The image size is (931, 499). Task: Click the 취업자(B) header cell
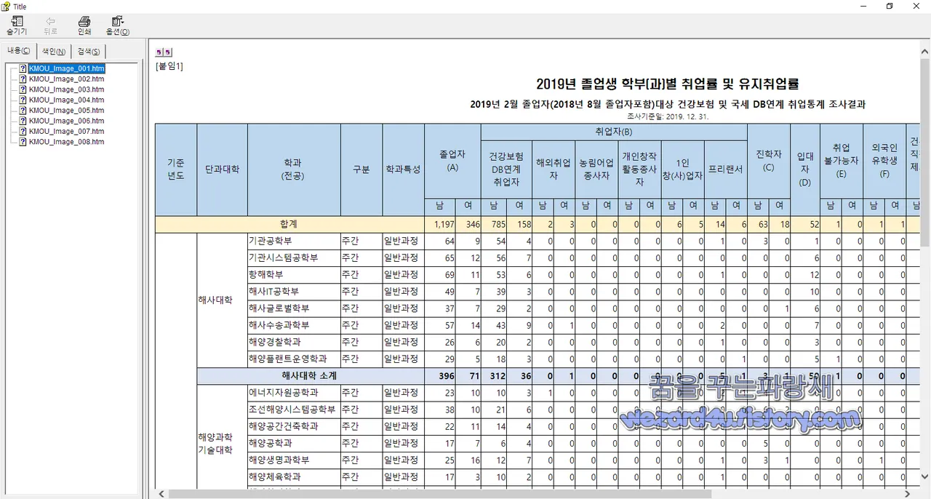tap(614, 132)
